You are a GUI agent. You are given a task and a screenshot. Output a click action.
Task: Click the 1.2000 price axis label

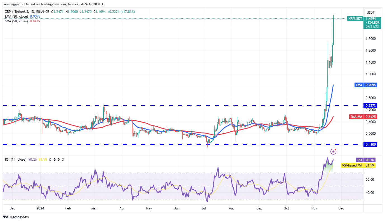(x=371, y=50)
